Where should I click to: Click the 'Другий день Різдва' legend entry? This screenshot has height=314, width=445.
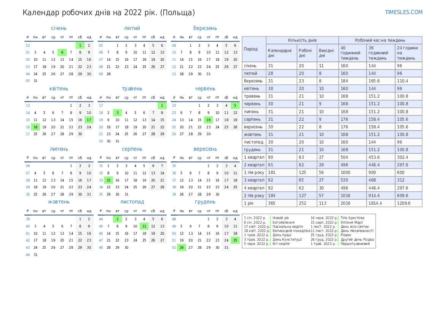pyautogui.click(x=357, y=240)
